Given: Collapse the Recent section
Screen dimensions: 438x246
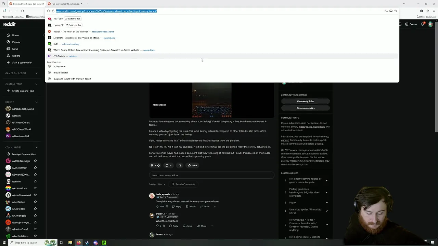Looking at the screenshot, I should point(36,102).
